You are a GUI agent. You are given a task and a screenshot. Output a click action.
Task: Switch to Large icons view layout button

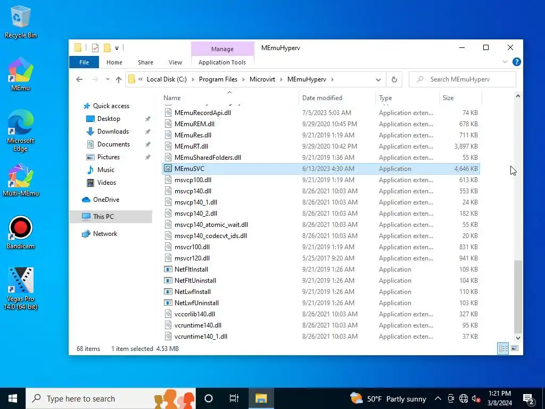click(x=515, y=348)
